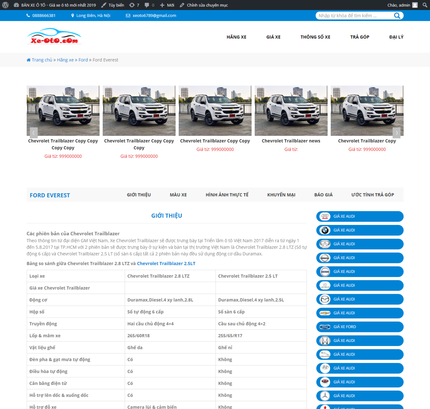Go to Hãng xe breadcrumb link

[x=65, y=60]
